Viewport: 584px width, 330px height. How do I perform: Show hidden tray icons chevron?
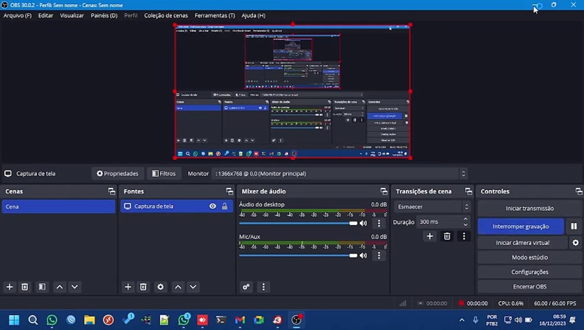pos(462,320)
